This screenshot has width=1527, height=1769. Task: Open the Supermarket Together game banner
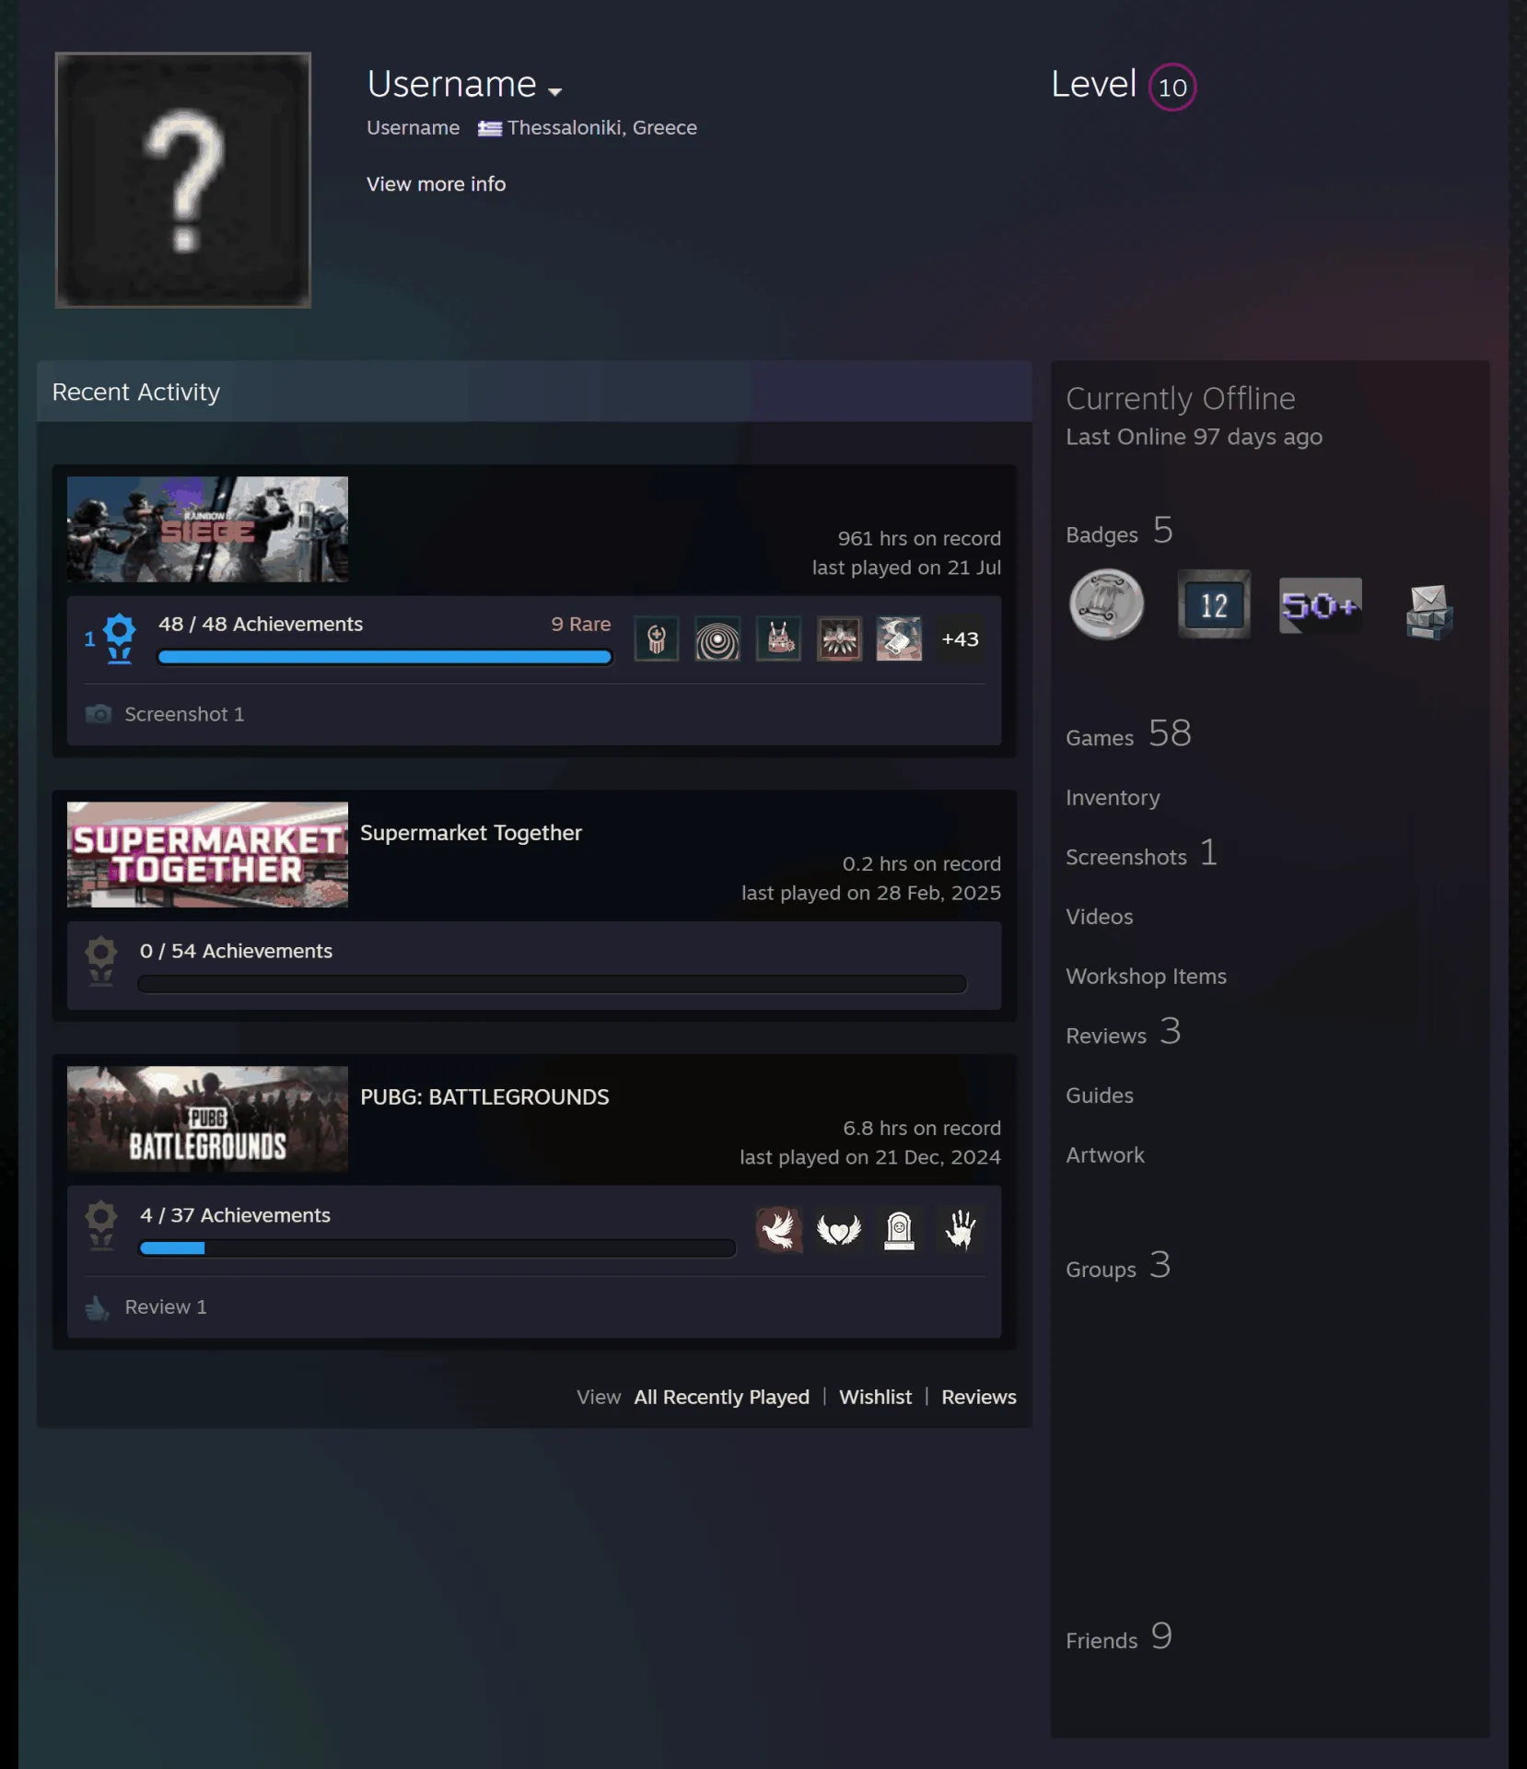(x=207, y=854)
